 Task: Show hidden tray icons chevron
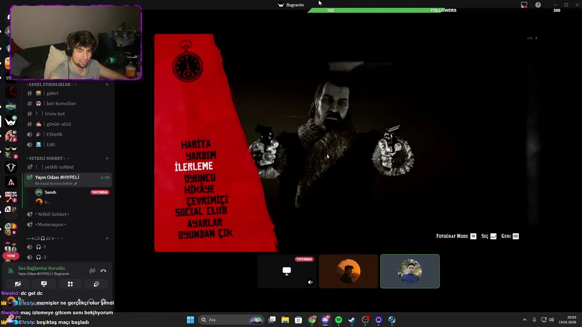point(524,320)
